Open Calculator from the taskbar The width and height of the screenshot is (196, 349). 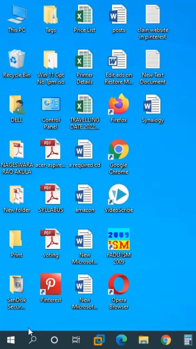(188, 340)
